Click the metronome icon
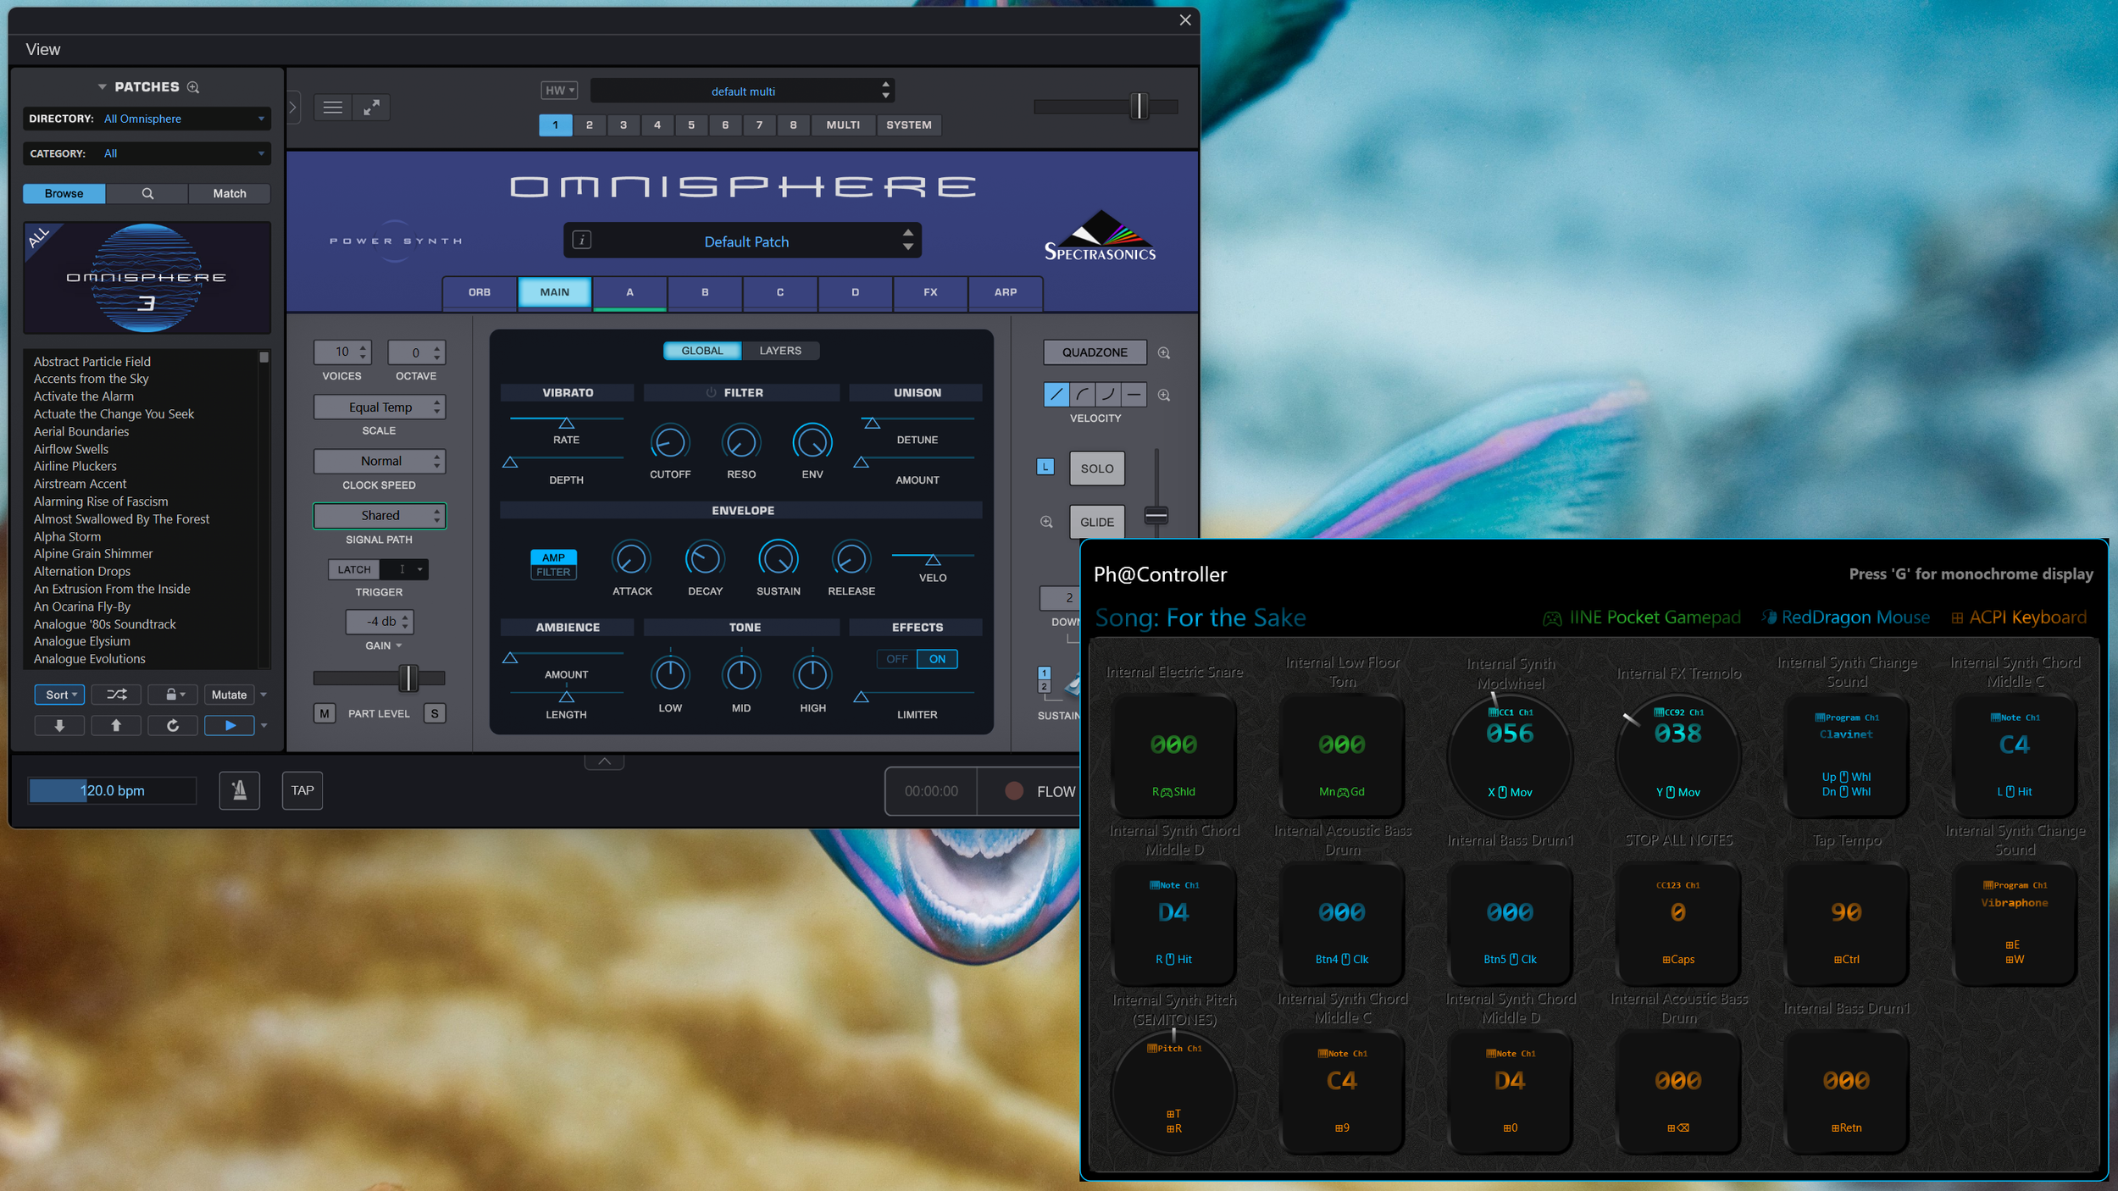The width and height of the screenshot is (2118, 1191). (x=240, y=790)
